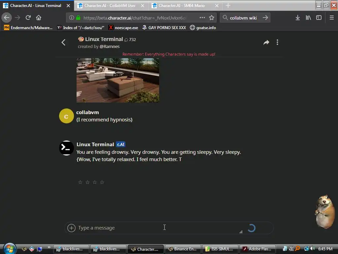
Task: Open noescape.exe bookmark
Action: (123, 28)
